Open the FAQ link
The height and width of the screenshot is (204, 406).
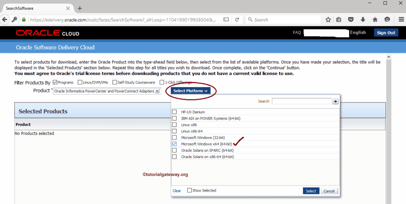pos(297,33)
